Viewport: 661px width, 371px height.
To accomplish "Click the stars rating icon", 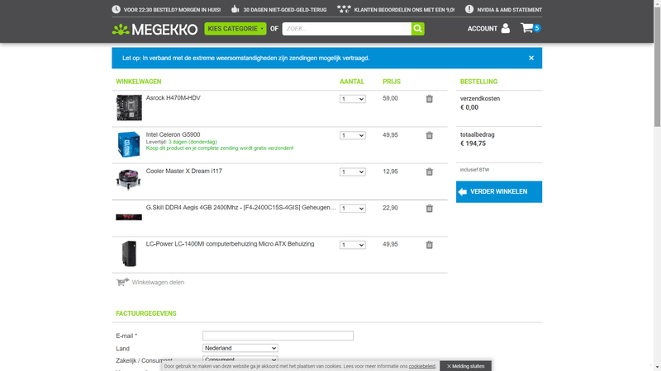I will click(344, 9).
